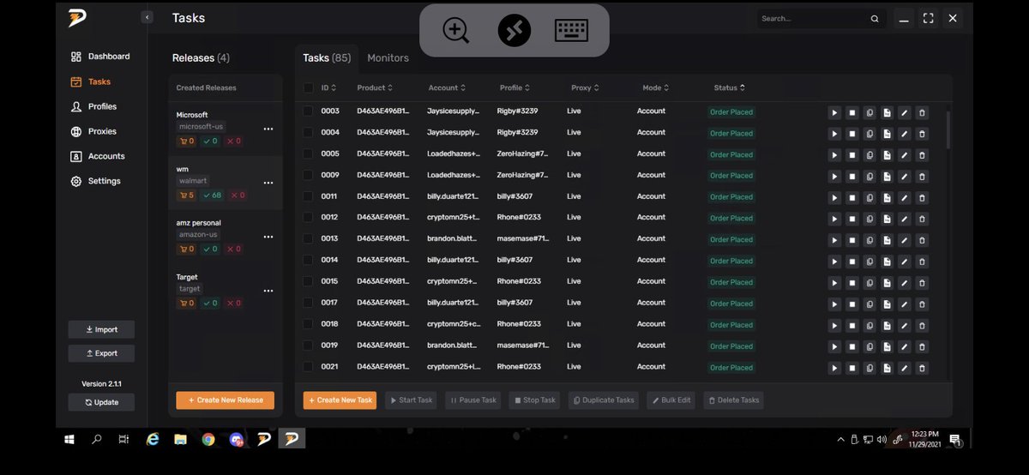Click the search magnifier icon
This screenshot has height=475, width=1029.
click(x=875, y=18)
